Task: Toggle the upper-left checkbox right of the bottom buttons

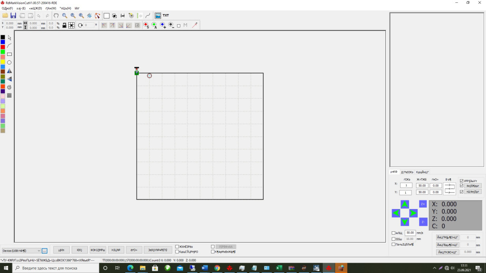Action: point(177,246)
